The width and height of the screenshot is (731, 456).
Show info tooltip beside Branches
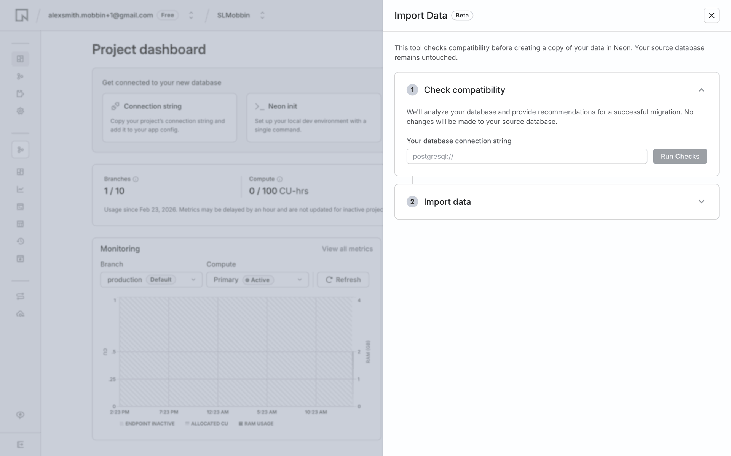pyautogui.click(x=136, y=179)
